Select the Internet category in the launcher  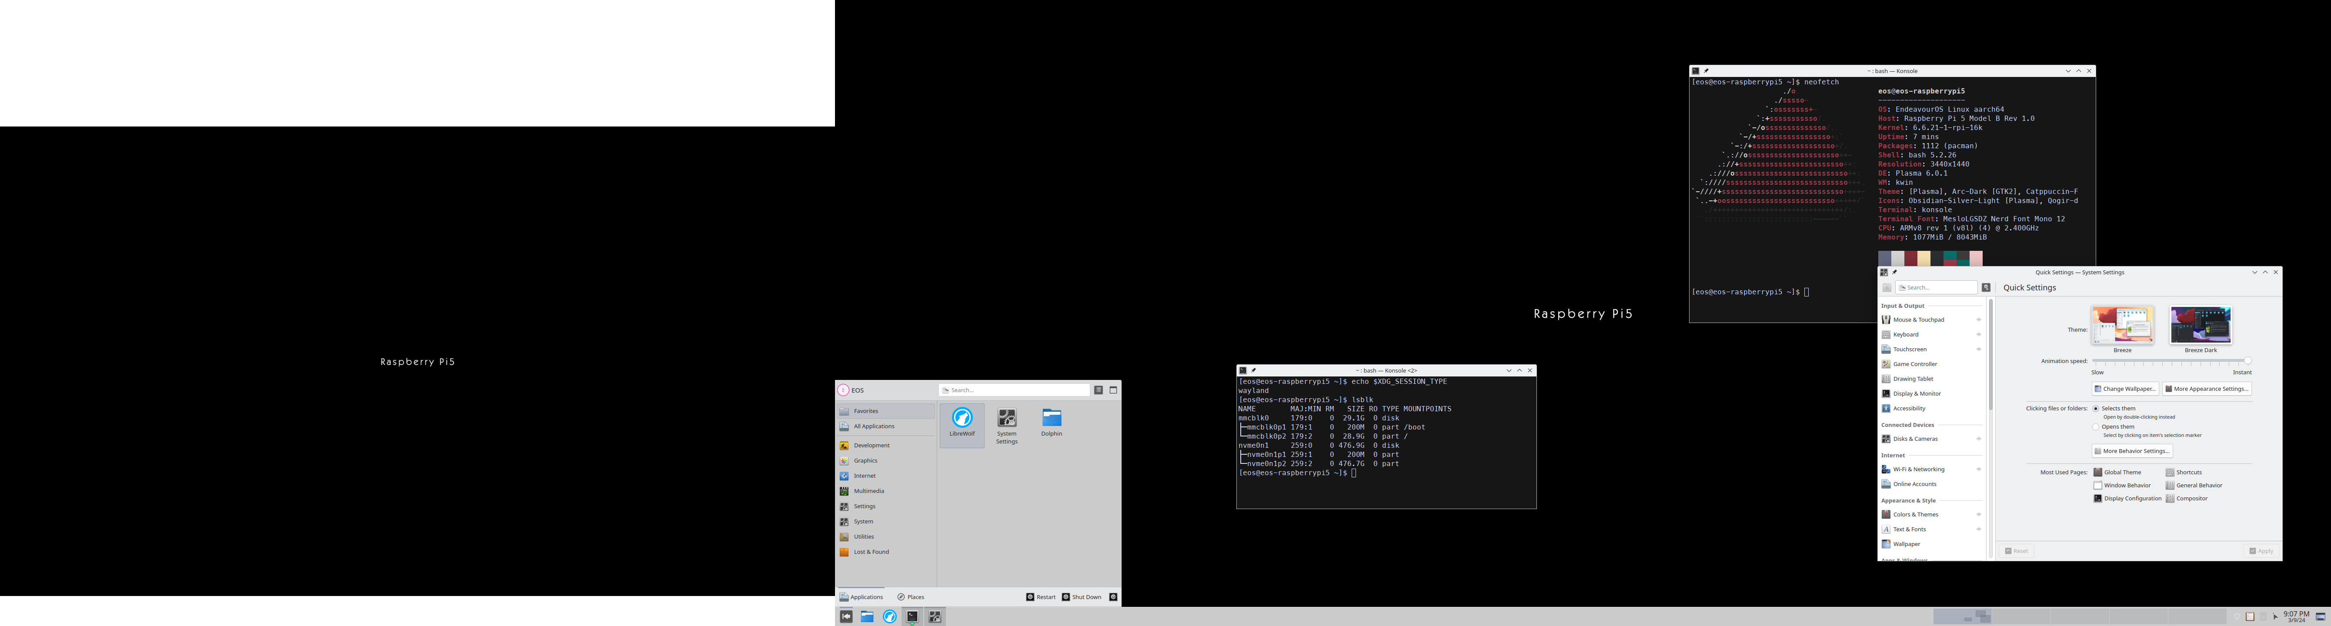pos(886,476)
